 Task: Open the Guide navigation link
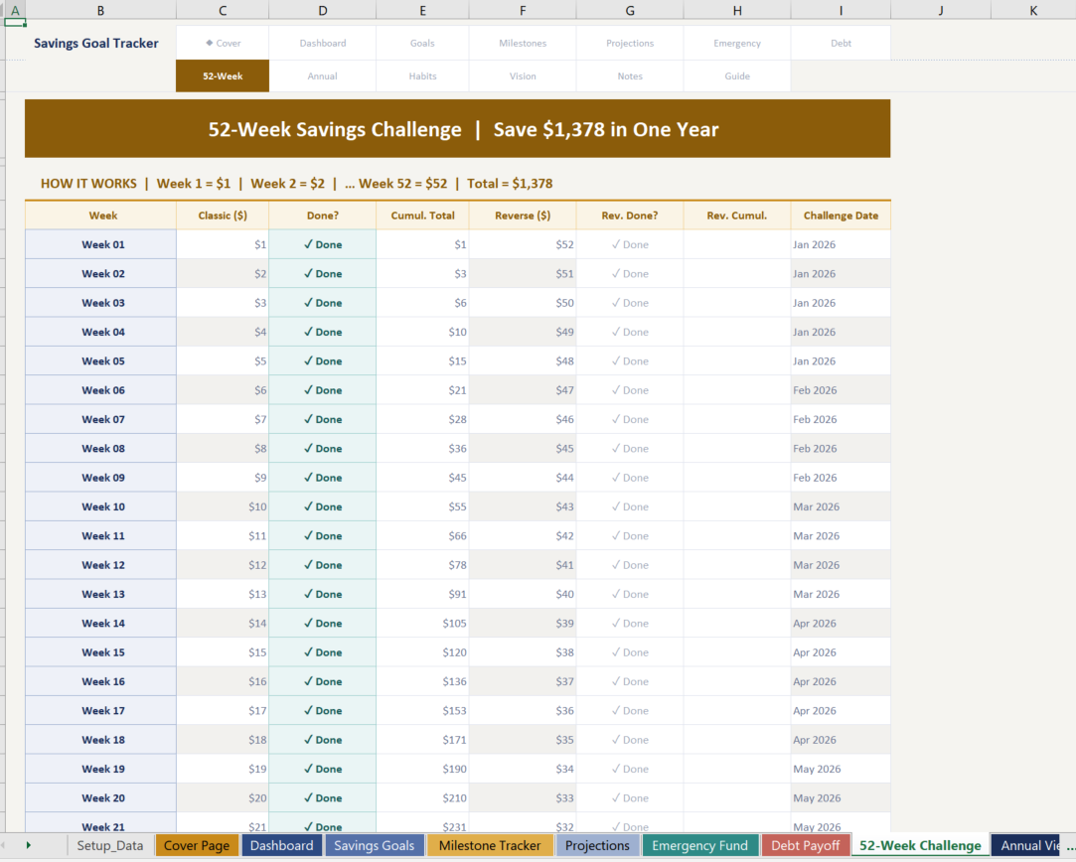pos(737,76)
